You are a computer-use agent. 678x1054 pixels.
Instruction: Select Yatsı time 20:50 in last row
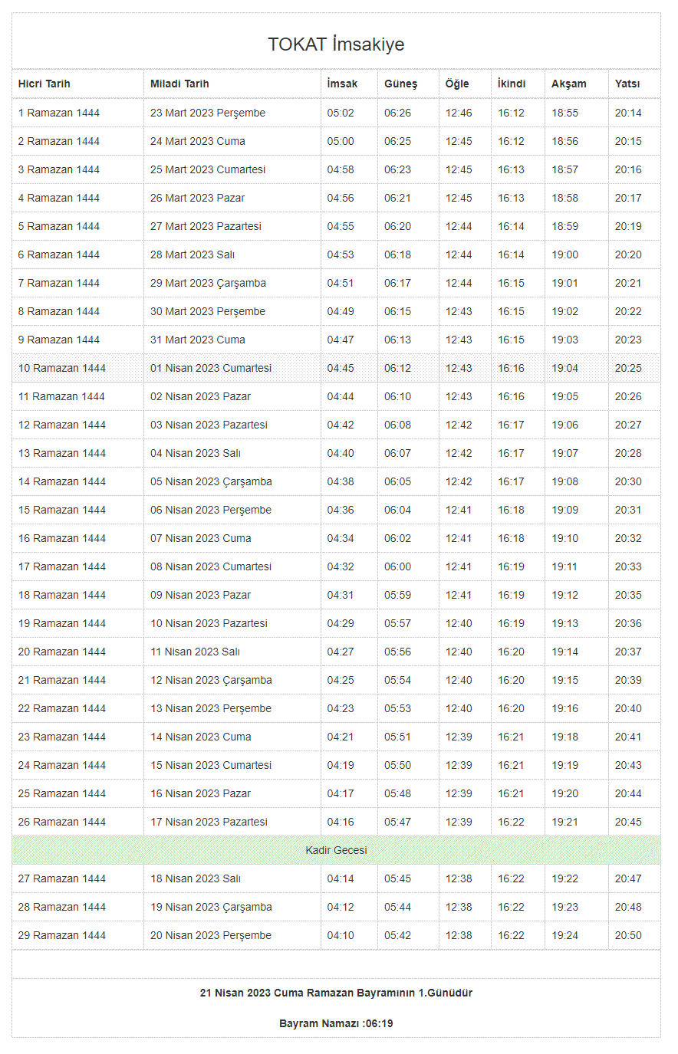pyautogui.click(x=628, y=935)
